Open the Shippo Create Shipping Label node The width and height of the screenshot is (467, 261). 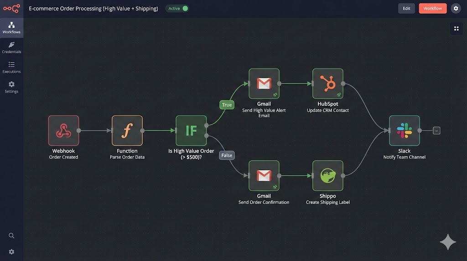(x=327, y=176)
